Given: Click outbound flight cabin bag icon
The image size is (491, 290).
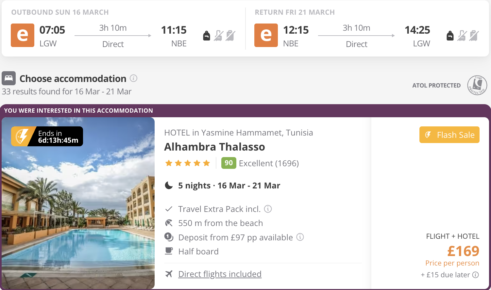Looking at the screenshot, I should tap(207, 35).
